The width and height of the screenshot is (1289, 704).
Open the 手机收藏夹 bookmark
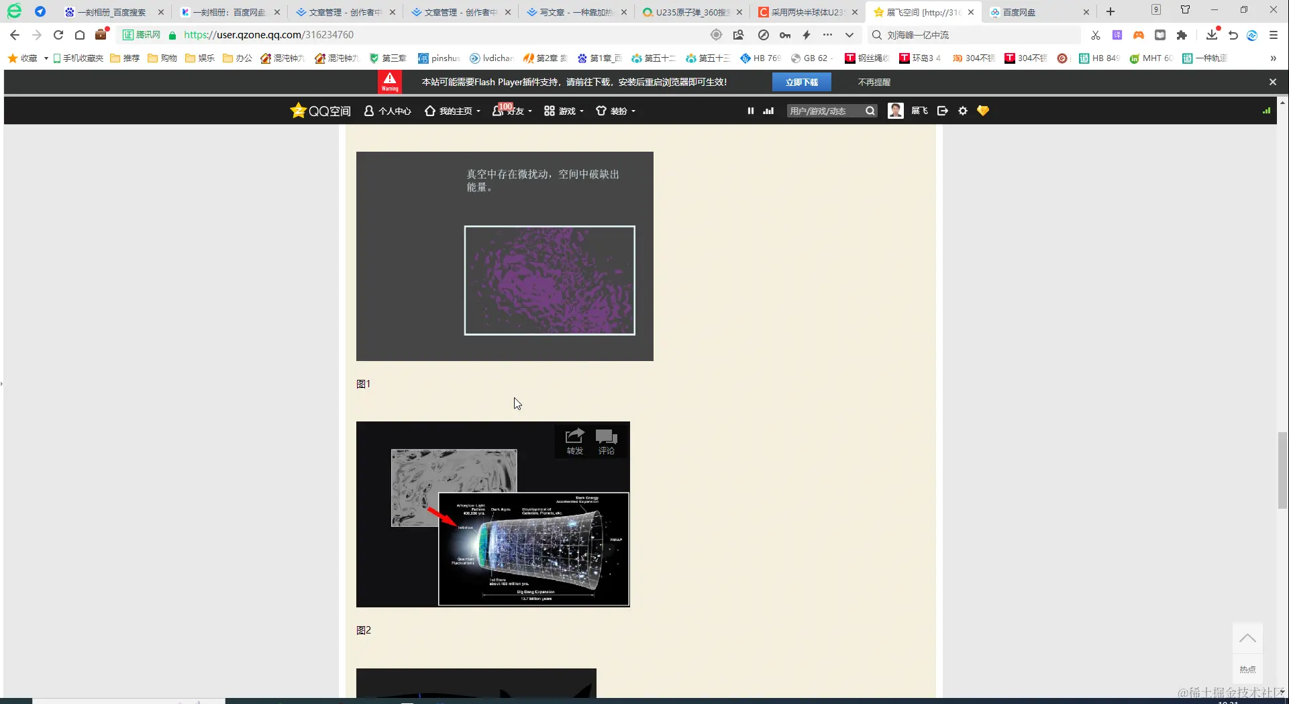point(79,58)
